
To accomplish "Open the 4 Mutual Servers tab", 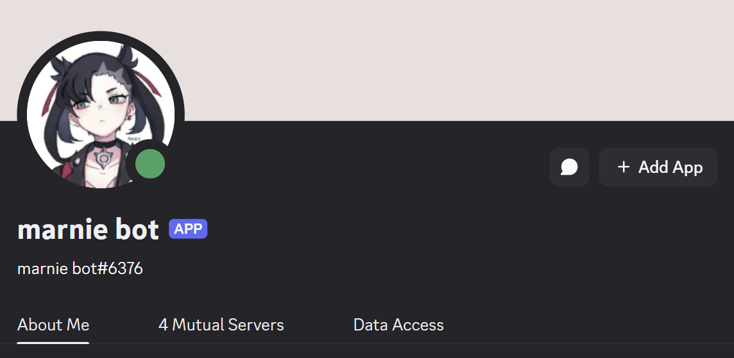I will [221, 325].
